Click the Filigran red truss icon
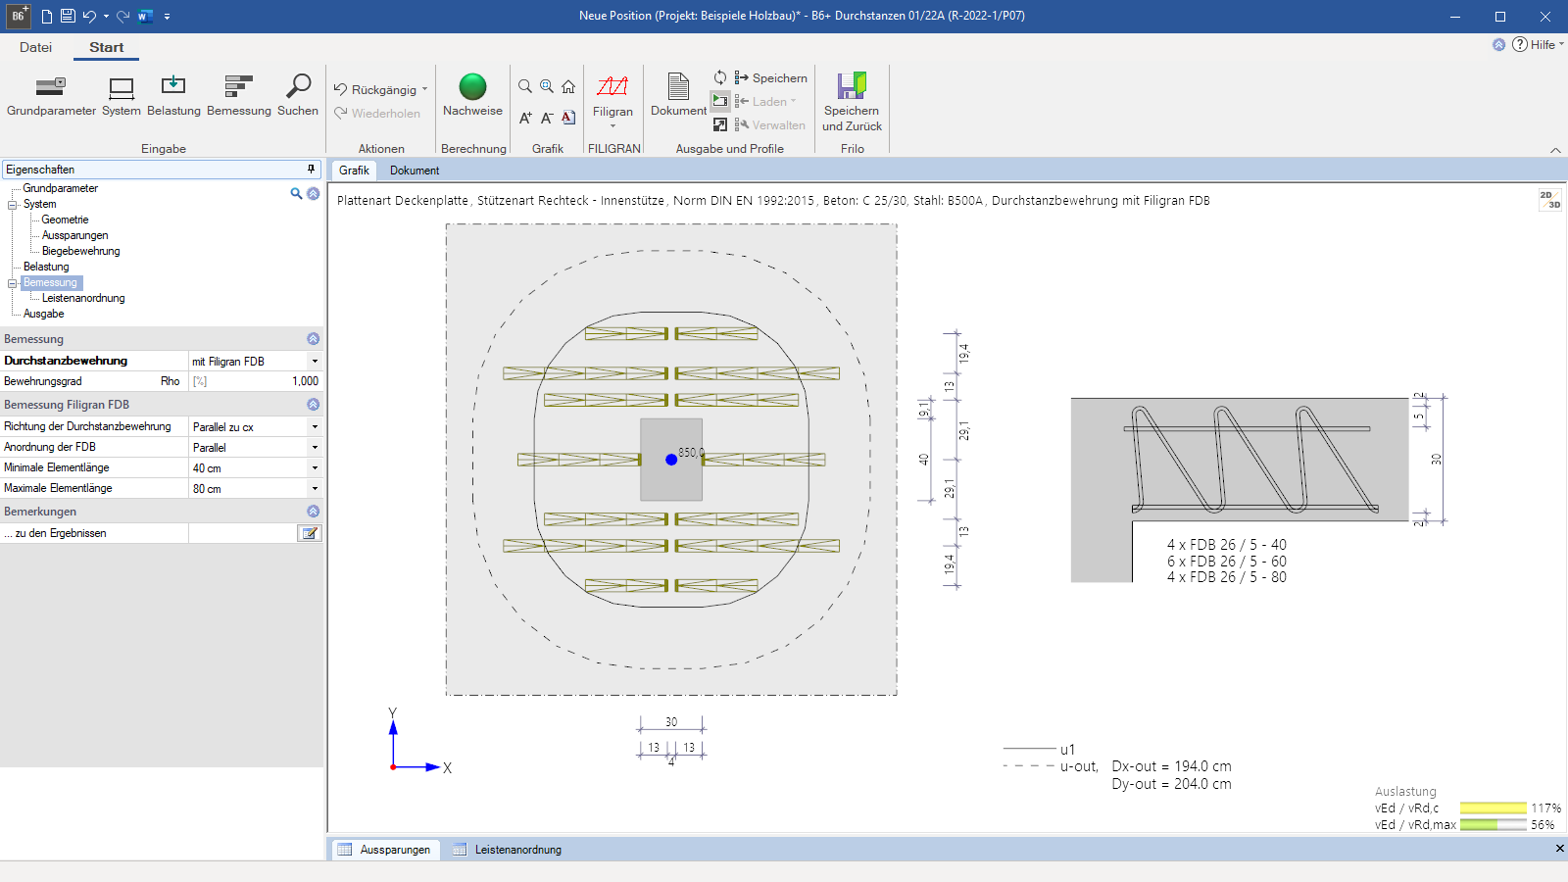The width and height of the screenshot is (1568, 882). [x=612, y=87]
